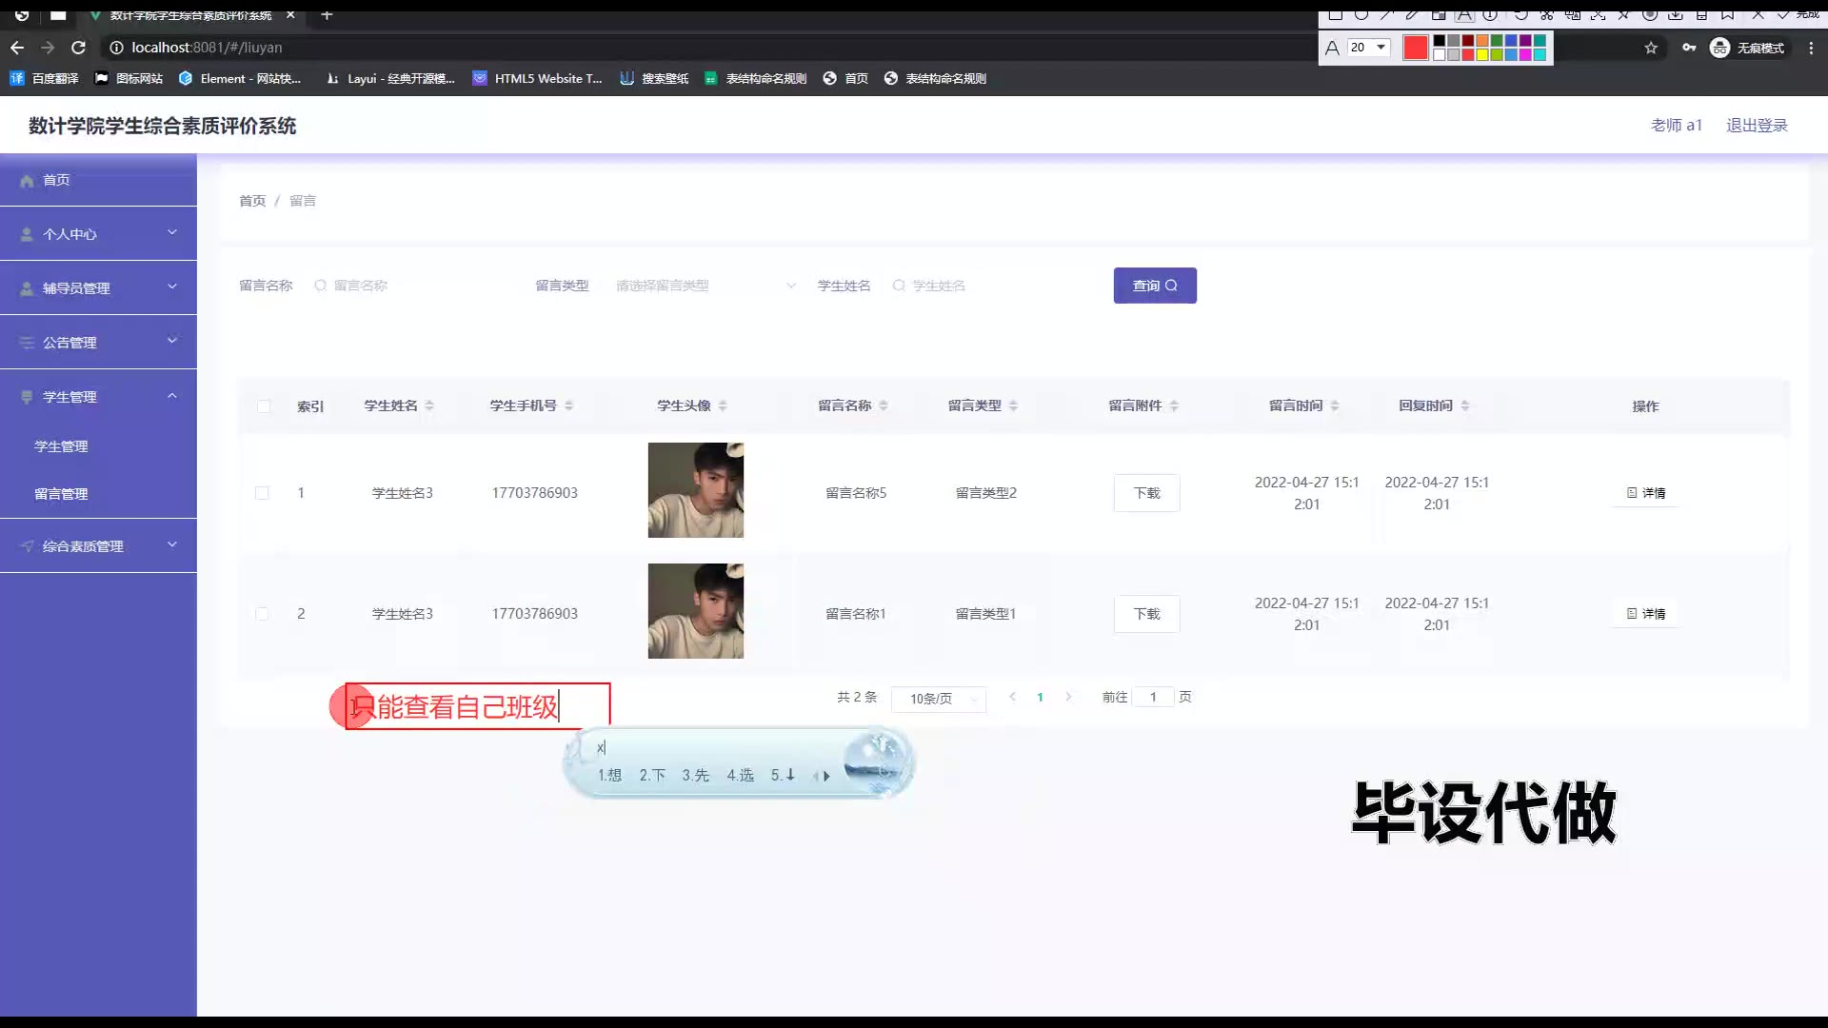Viewport: 1828px width, 1028px height.
Task: Open the 10条/页 page size dropdown
Action: [x=939, y=699]
